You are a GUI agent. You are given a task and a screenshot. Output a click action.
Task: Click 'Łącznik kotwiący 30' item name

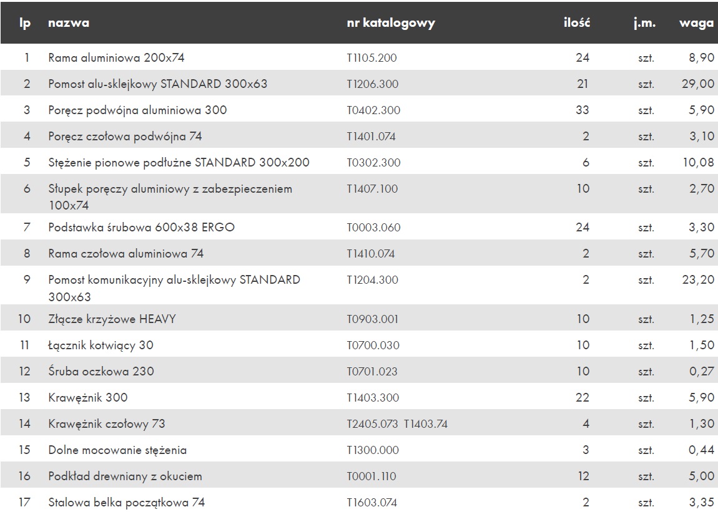point(101,345)
